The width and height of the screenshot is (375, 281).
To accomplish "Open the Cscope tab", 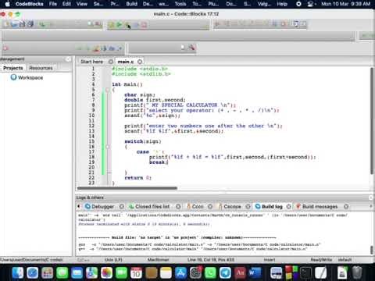I will pos(232,207).
